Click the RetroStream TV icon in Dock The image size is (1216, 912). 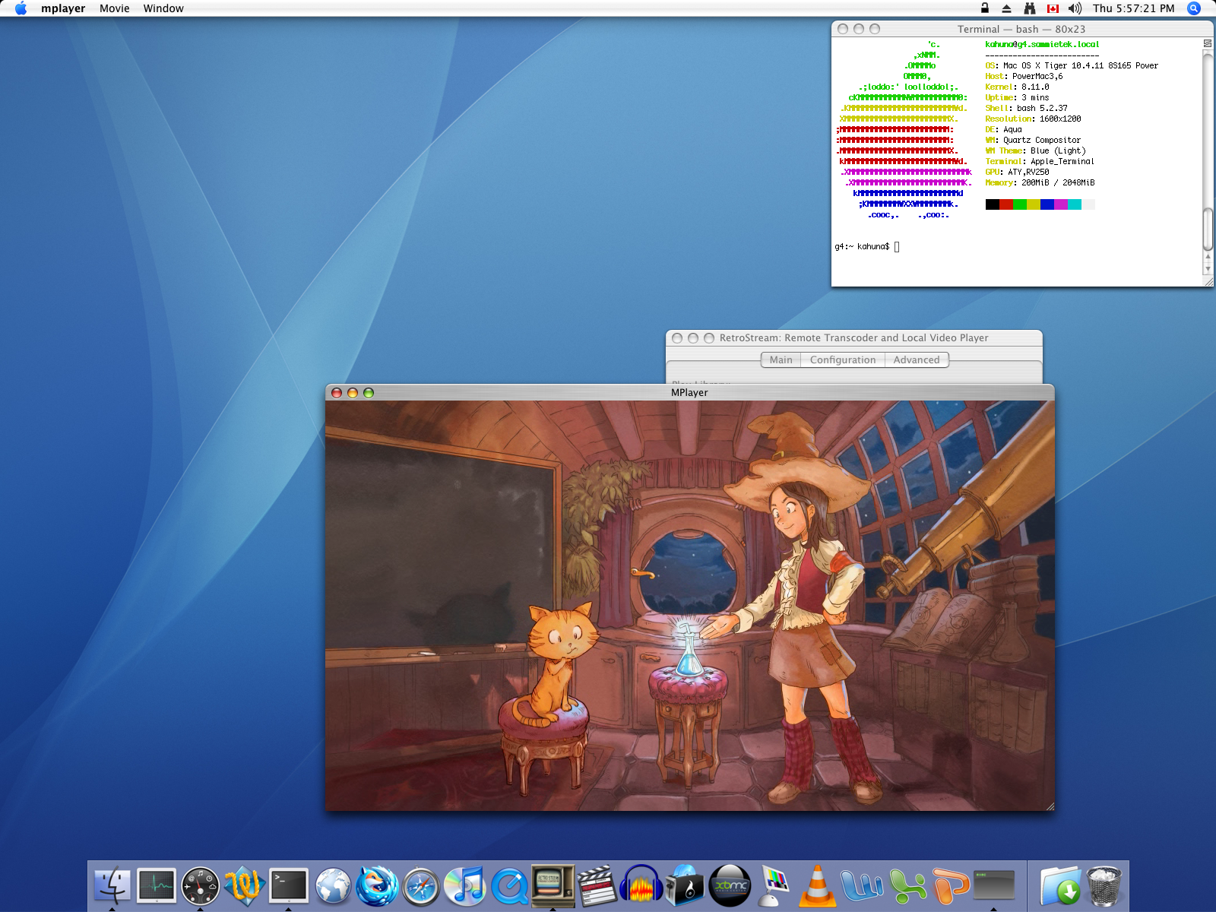(x=553, y=885)
